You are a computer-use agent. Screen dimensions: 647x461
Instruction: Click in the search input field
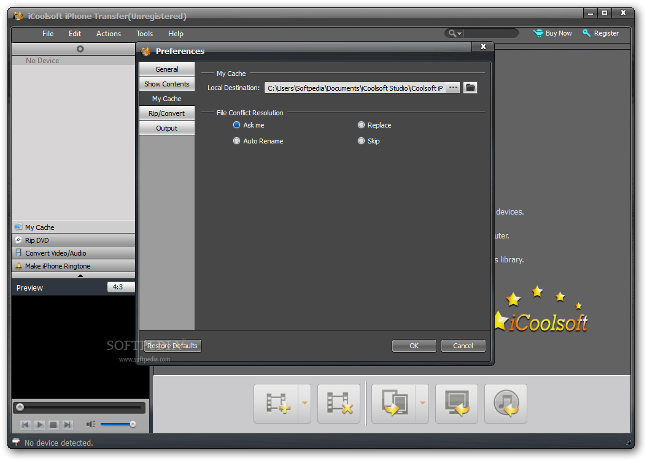491,33
